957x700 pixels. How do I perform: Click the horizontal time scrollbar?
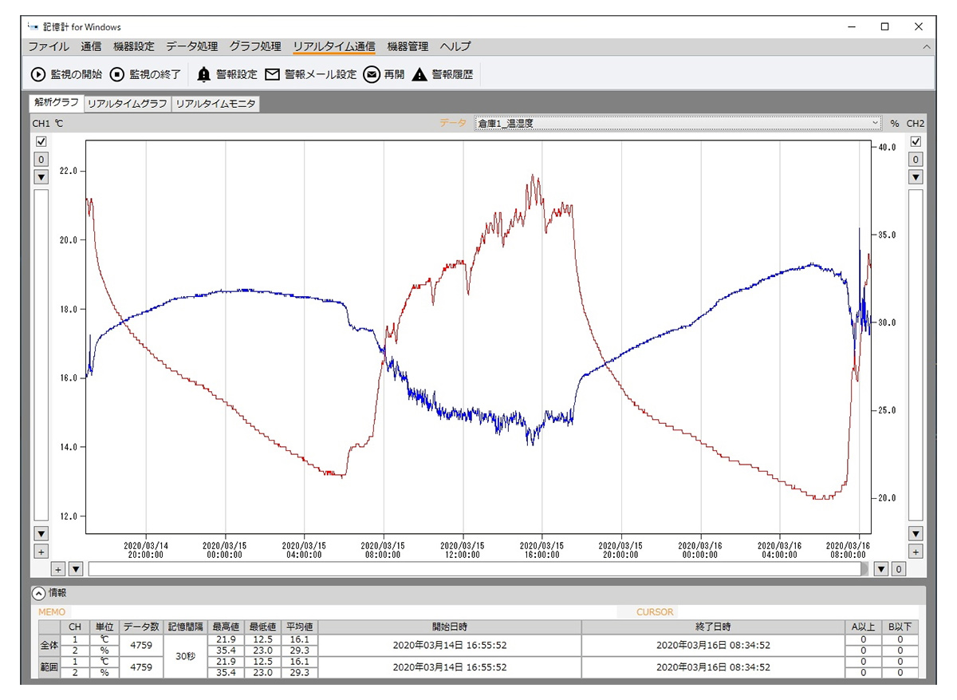coord(478,569)
